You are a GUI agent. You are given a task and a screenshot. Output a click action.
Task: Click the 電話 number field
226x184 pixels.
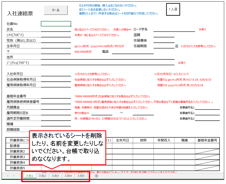[x=133, y=52]
